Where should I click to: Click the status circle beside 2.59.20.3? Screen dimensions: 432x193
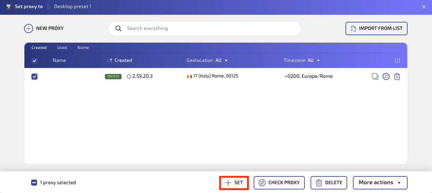coord(129,76)
